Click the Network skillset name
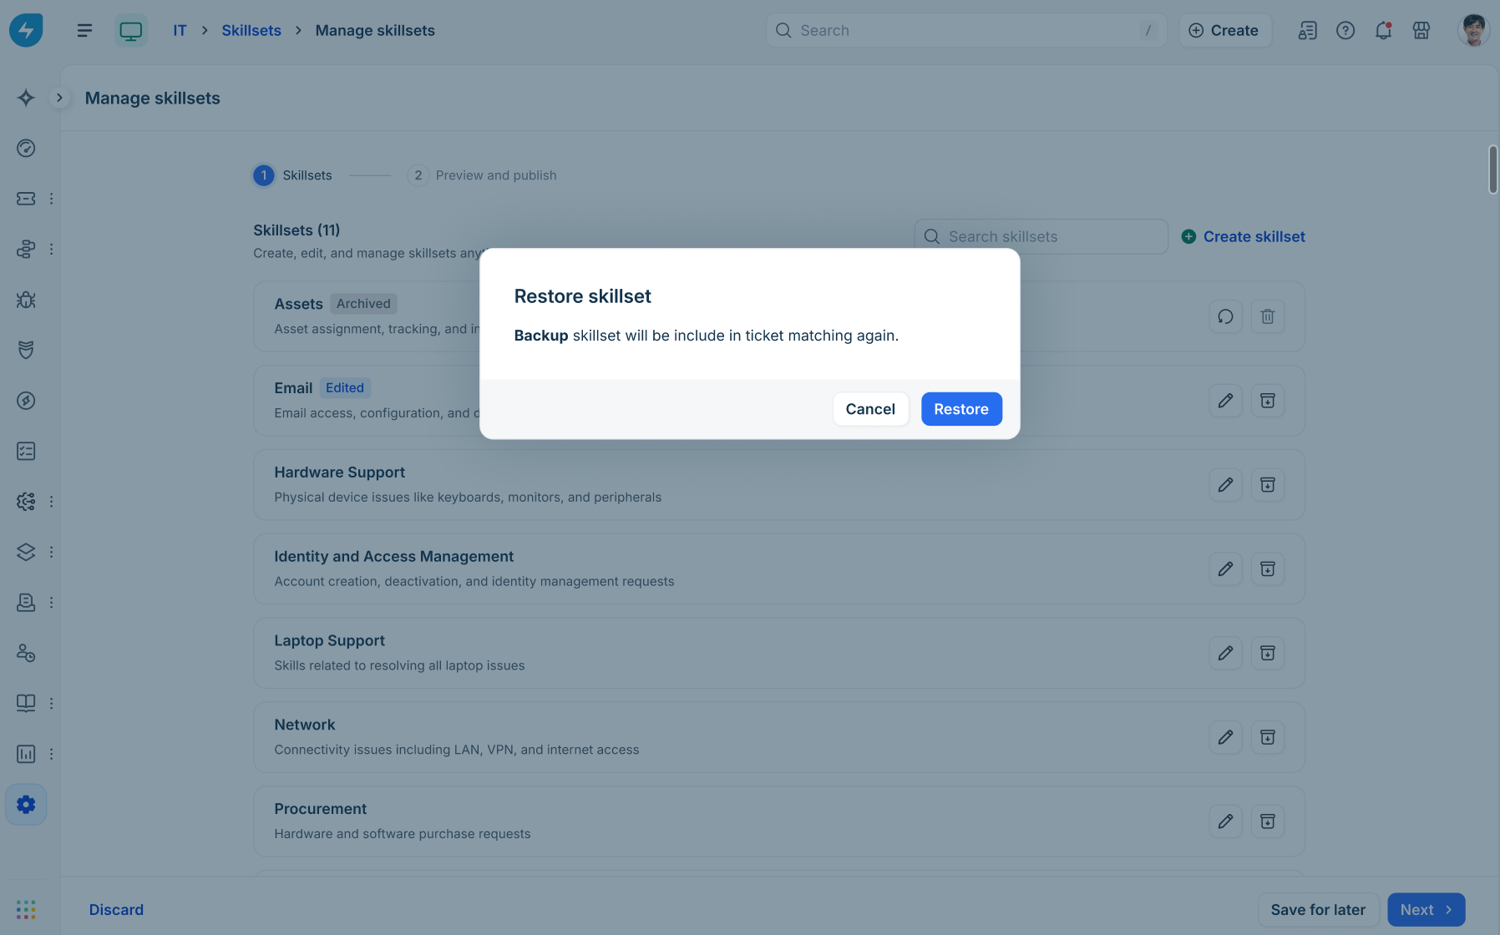 point(304,725)
